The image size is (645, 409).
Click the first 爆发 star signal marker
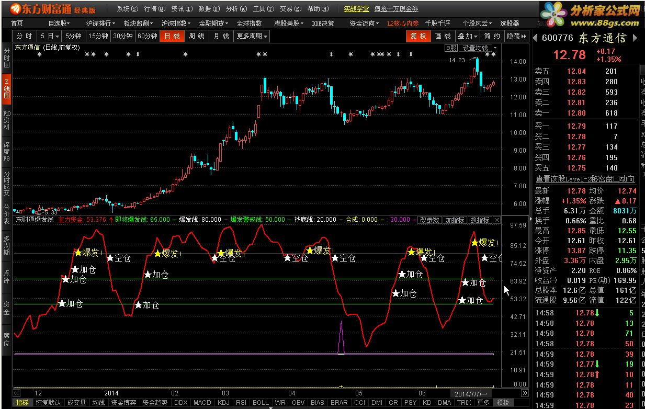coord(78,253)
